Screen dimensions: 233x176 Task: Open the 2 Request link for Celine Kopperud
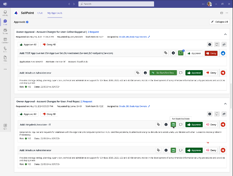tap(93, 32)
